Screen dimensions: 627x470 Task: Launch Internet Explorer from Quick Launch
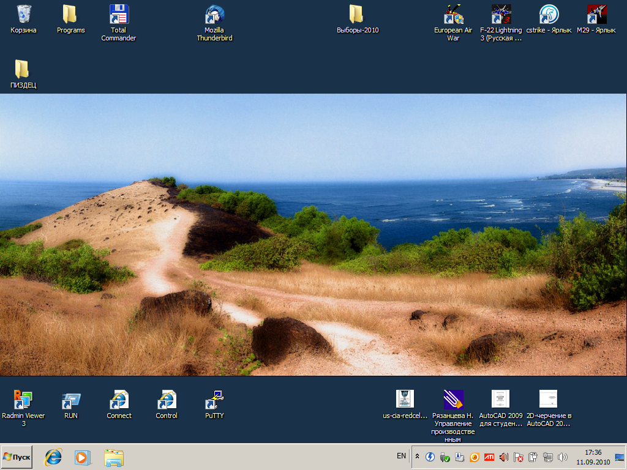coord(53,457)
